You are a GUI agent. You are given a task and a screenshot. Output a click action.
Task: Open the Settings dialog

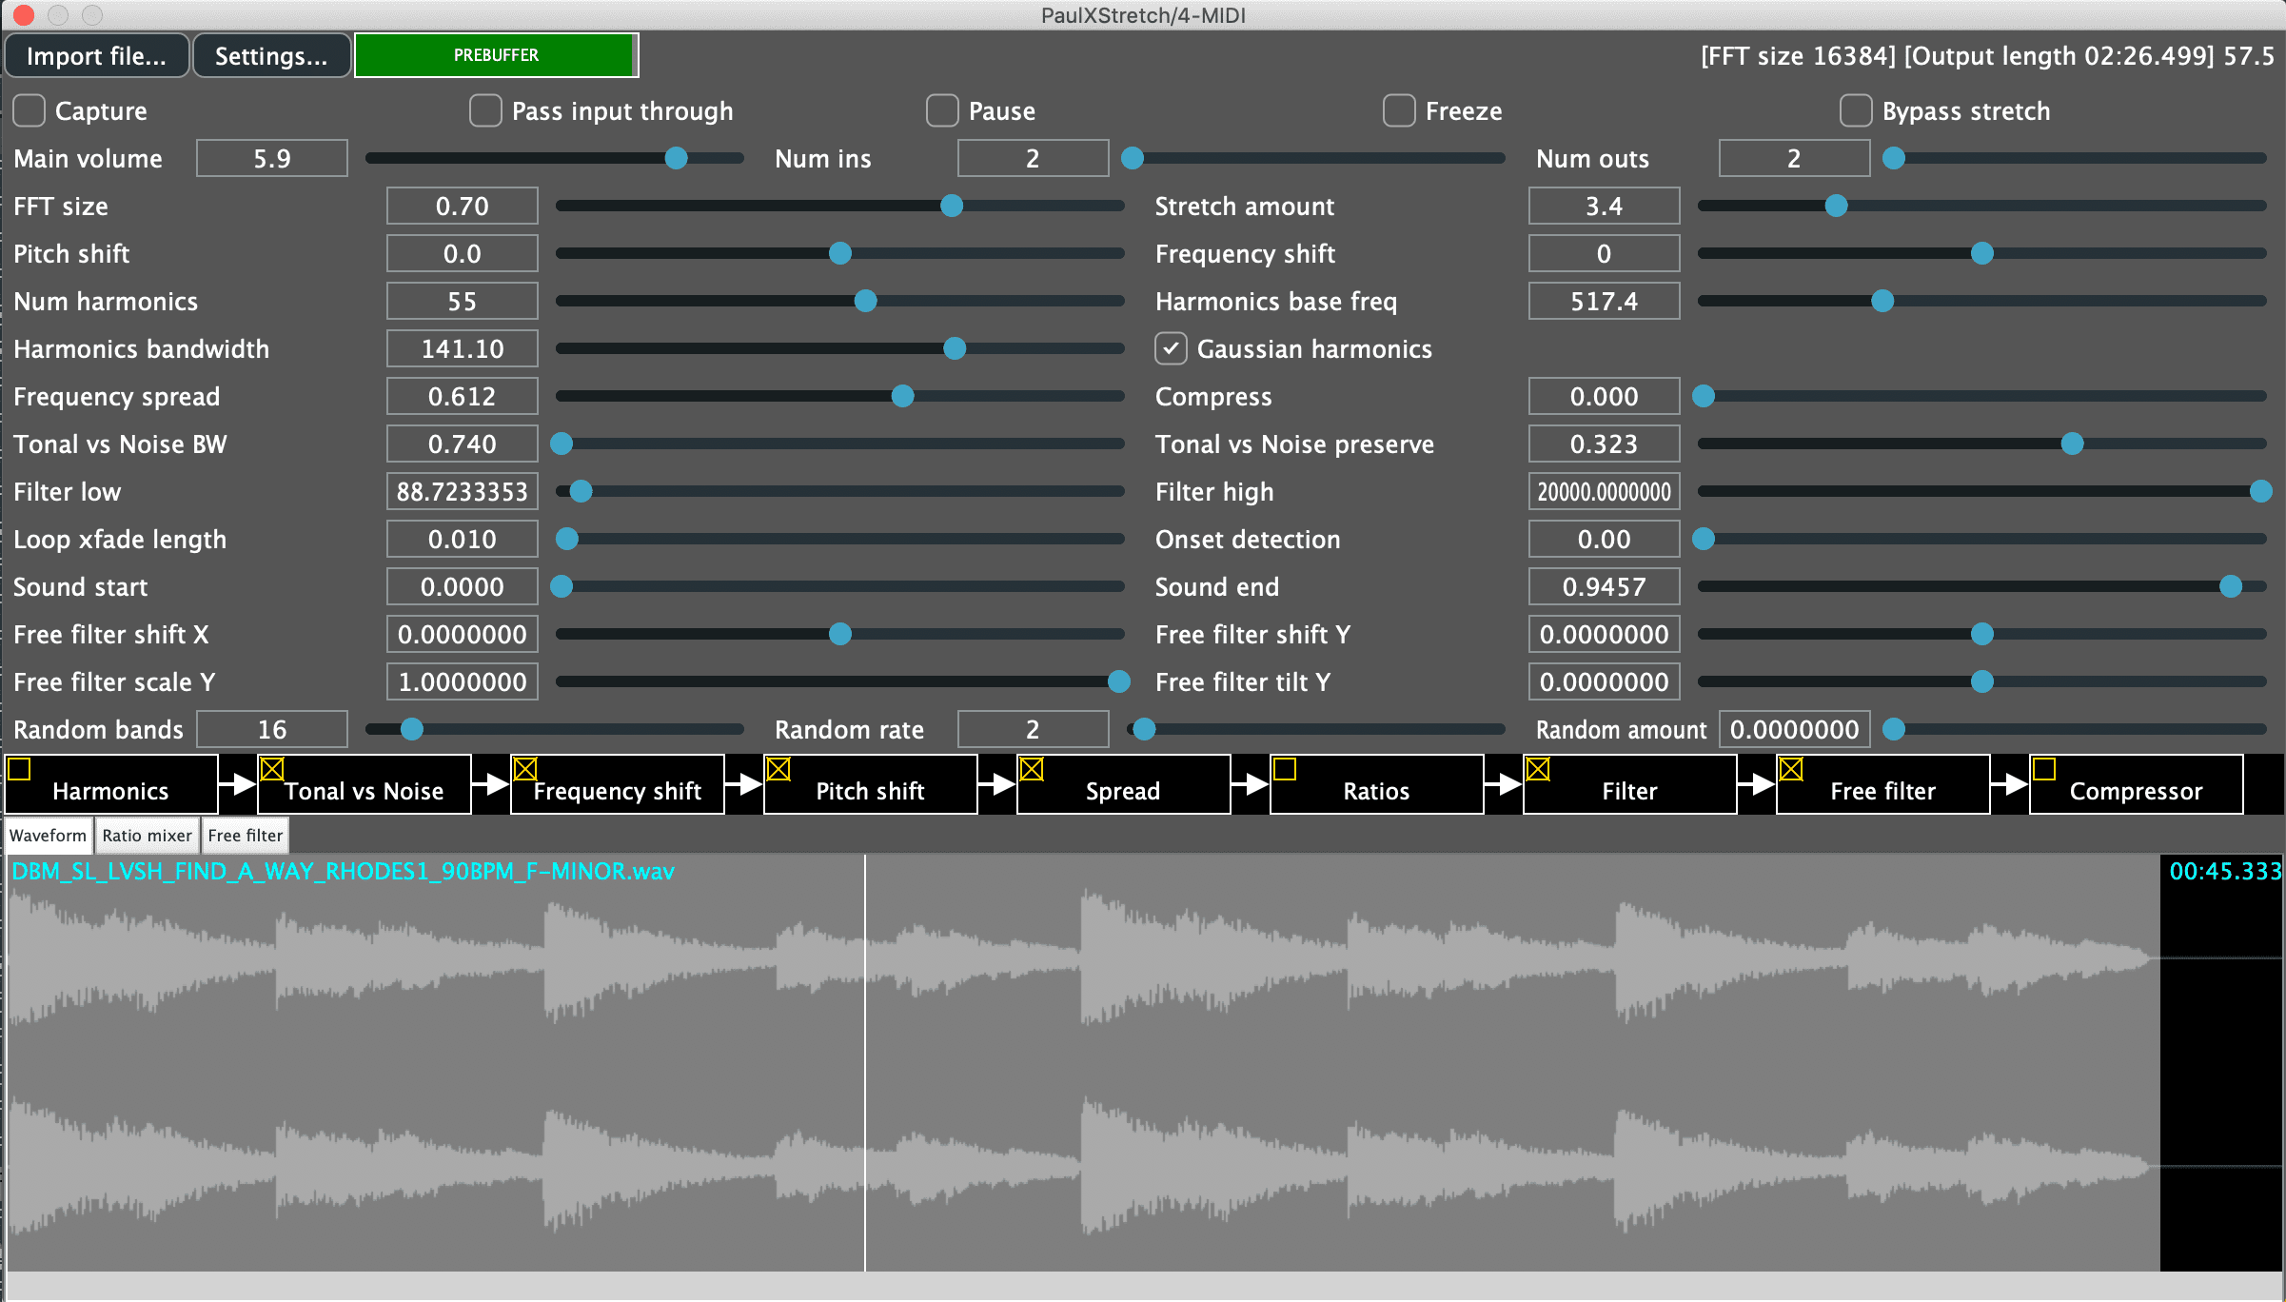[x=271, y=55]
